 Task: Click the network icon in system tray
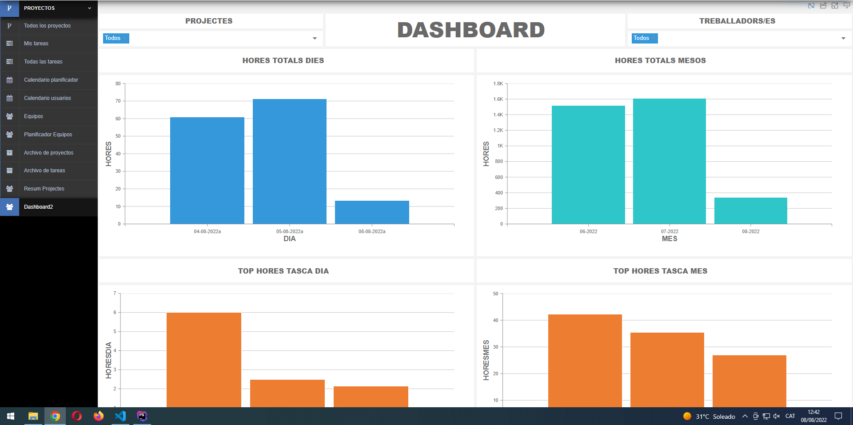[x=766, y=416]
